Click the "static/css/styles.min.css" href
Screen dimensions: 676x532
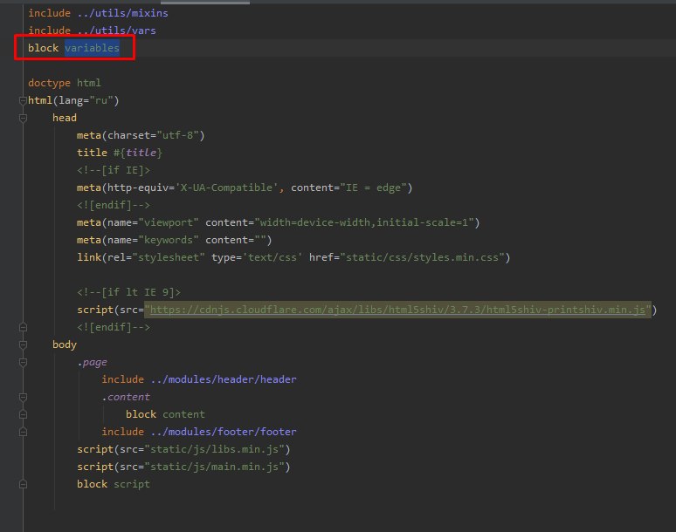[422, 257]
